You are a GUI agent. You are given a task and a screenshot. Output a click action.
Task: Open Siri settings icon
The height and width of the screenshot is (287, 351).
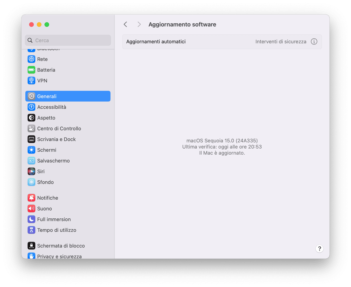(31, 171)
